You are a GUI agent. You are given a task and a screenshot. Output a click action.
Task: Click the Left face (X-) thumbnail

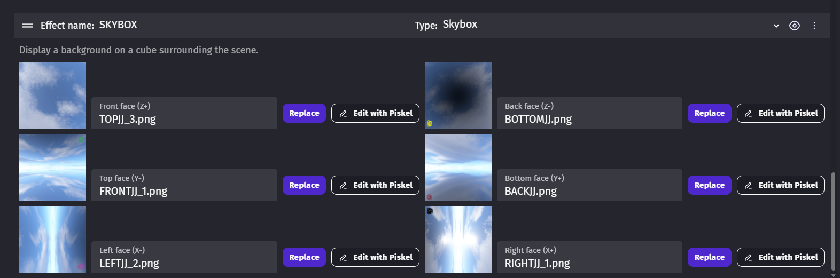(x=52, y=240)
